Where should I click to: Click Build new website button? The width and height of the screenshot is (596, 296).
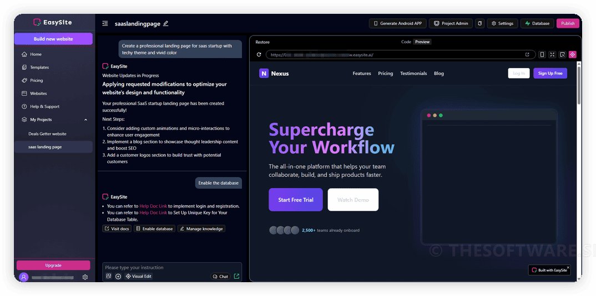tap(53, 39)
